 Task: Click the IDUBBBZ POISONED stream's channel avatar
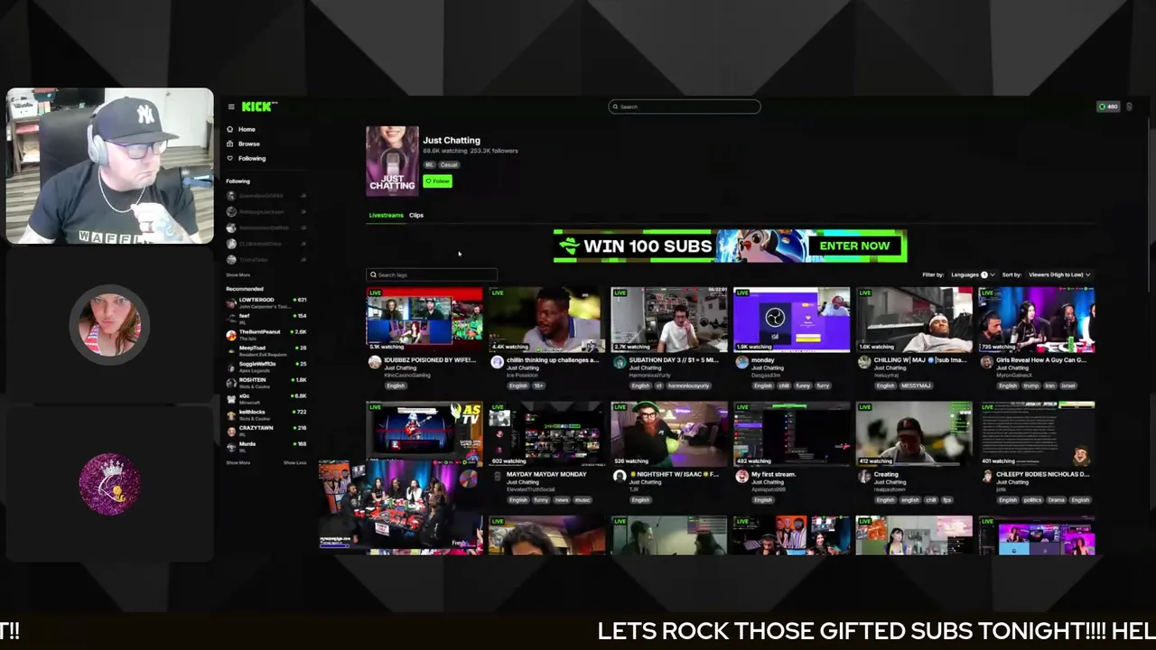[374, 362]
